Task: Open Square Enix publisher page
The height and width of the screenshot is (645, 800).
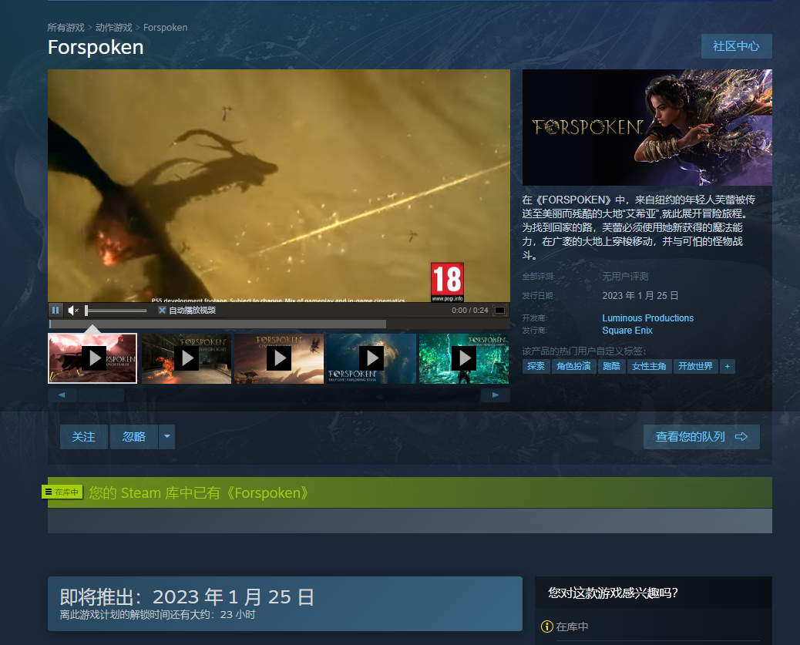Action: click(x=627, y=330)
